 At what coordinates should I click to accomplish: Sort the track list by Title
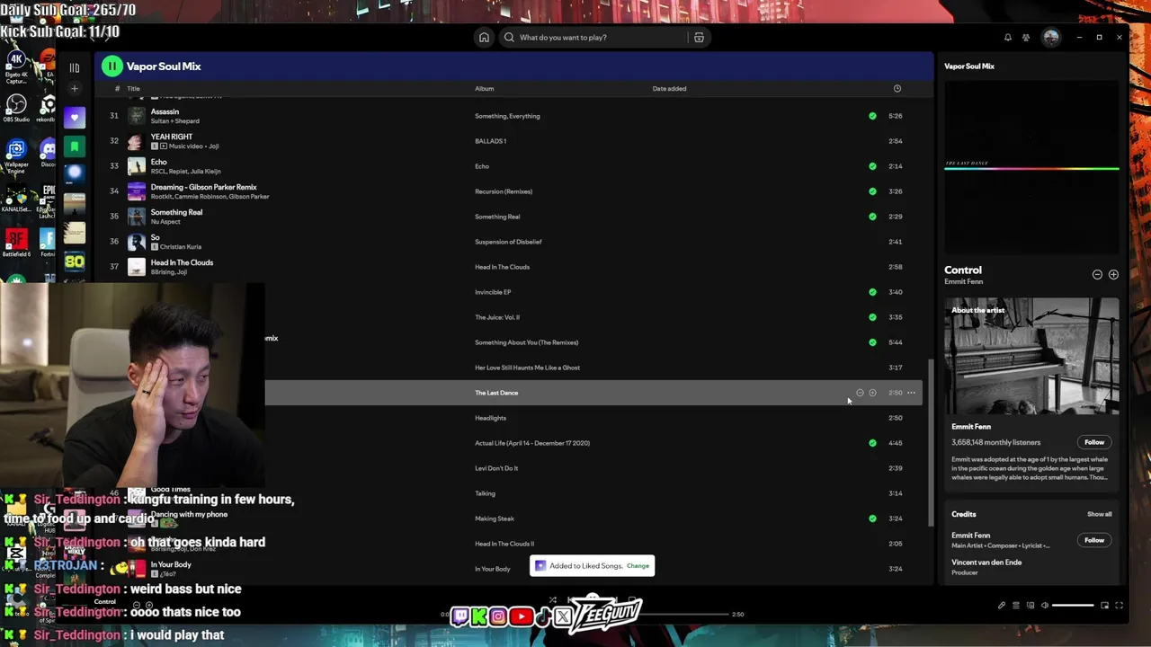tap(133, 88)
